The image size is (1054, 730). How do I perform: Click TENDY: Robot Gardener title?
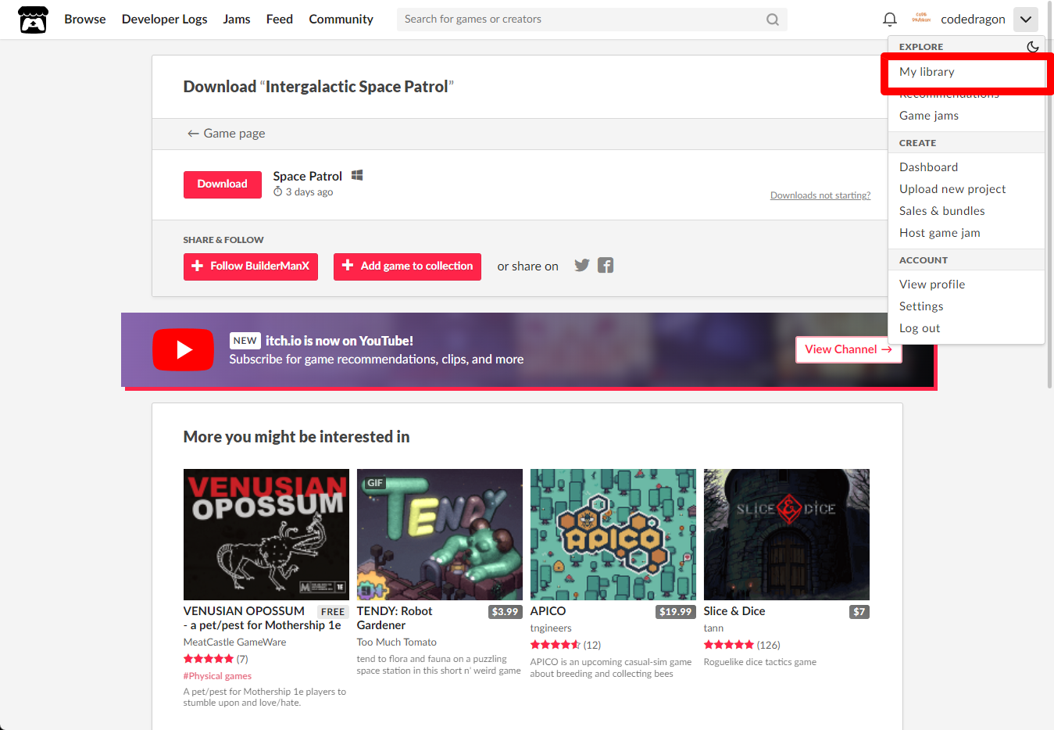pyautogui.click(x=395, y=618)
